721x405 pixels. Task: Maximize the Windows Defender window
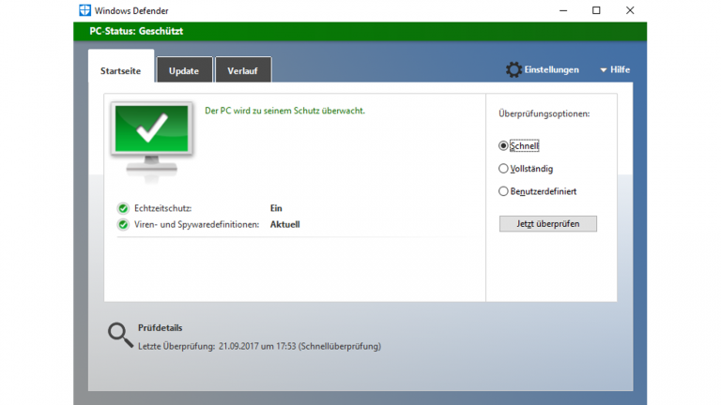click(596, 10)
